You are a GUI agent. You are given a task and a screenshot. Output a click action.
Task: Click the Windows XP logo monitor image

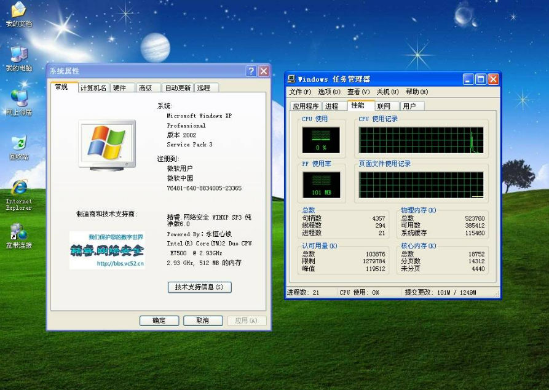coord(107,145)
